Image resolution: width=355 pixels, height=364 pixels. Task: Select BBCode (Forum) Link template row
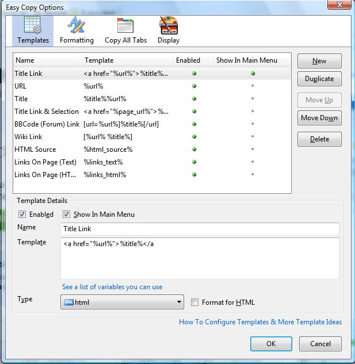tap(47, 124)
